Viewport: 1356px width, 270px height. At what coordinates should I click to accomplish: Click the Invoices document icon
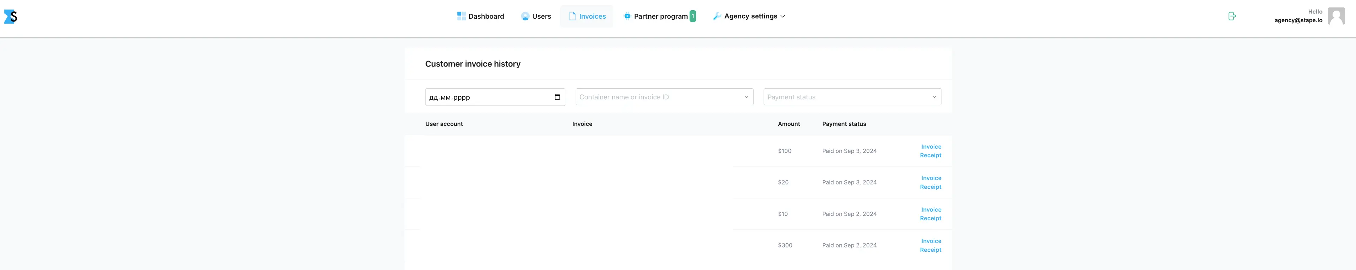(x=572, y=16)
